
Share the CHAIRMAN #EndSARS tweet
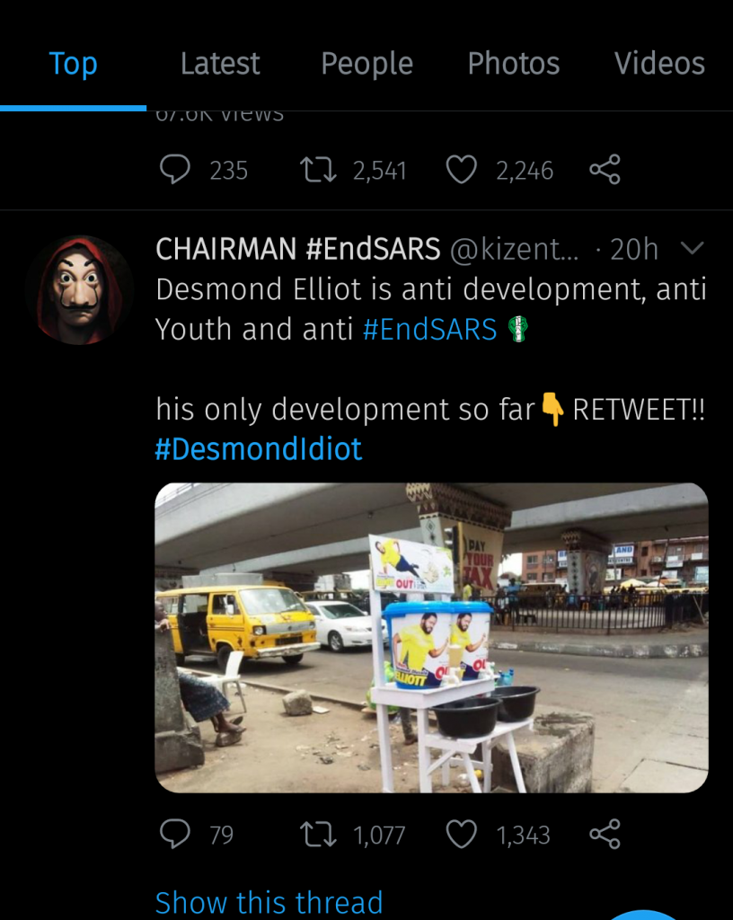coord(605,835)
